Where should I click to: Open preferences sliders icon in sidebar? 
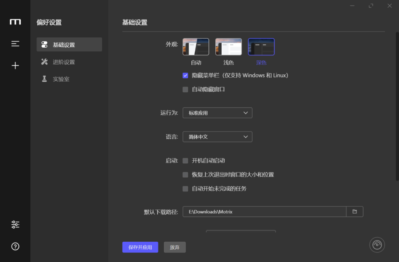(15, 224)
